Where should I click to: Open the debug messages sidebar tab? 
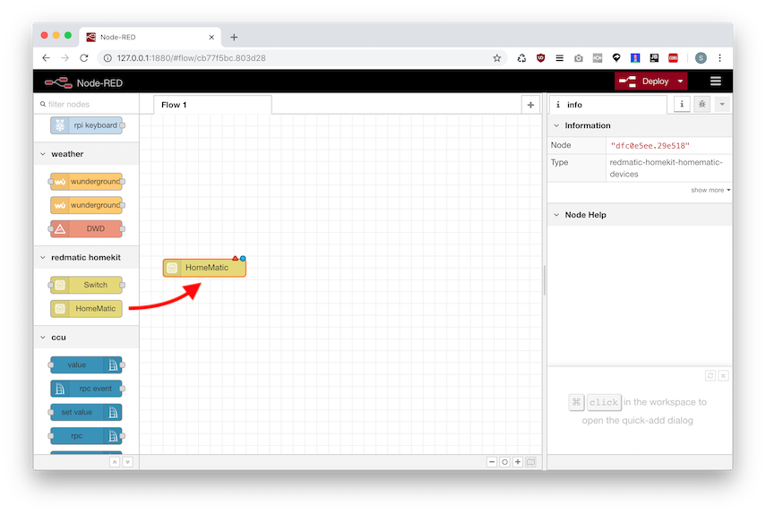pyautogui.click(x=701, y=105)
